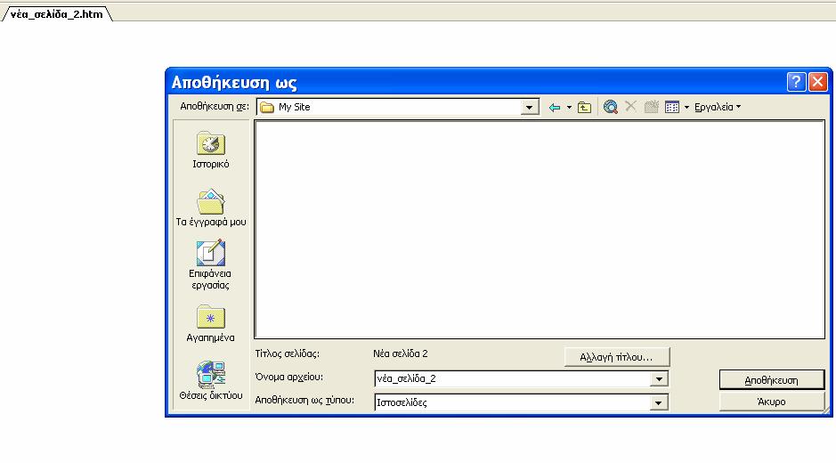Image resolution: width=836 pixels, height=463 pixels.
Task: Click the My Site folder name
Action: tap(295, 107)
